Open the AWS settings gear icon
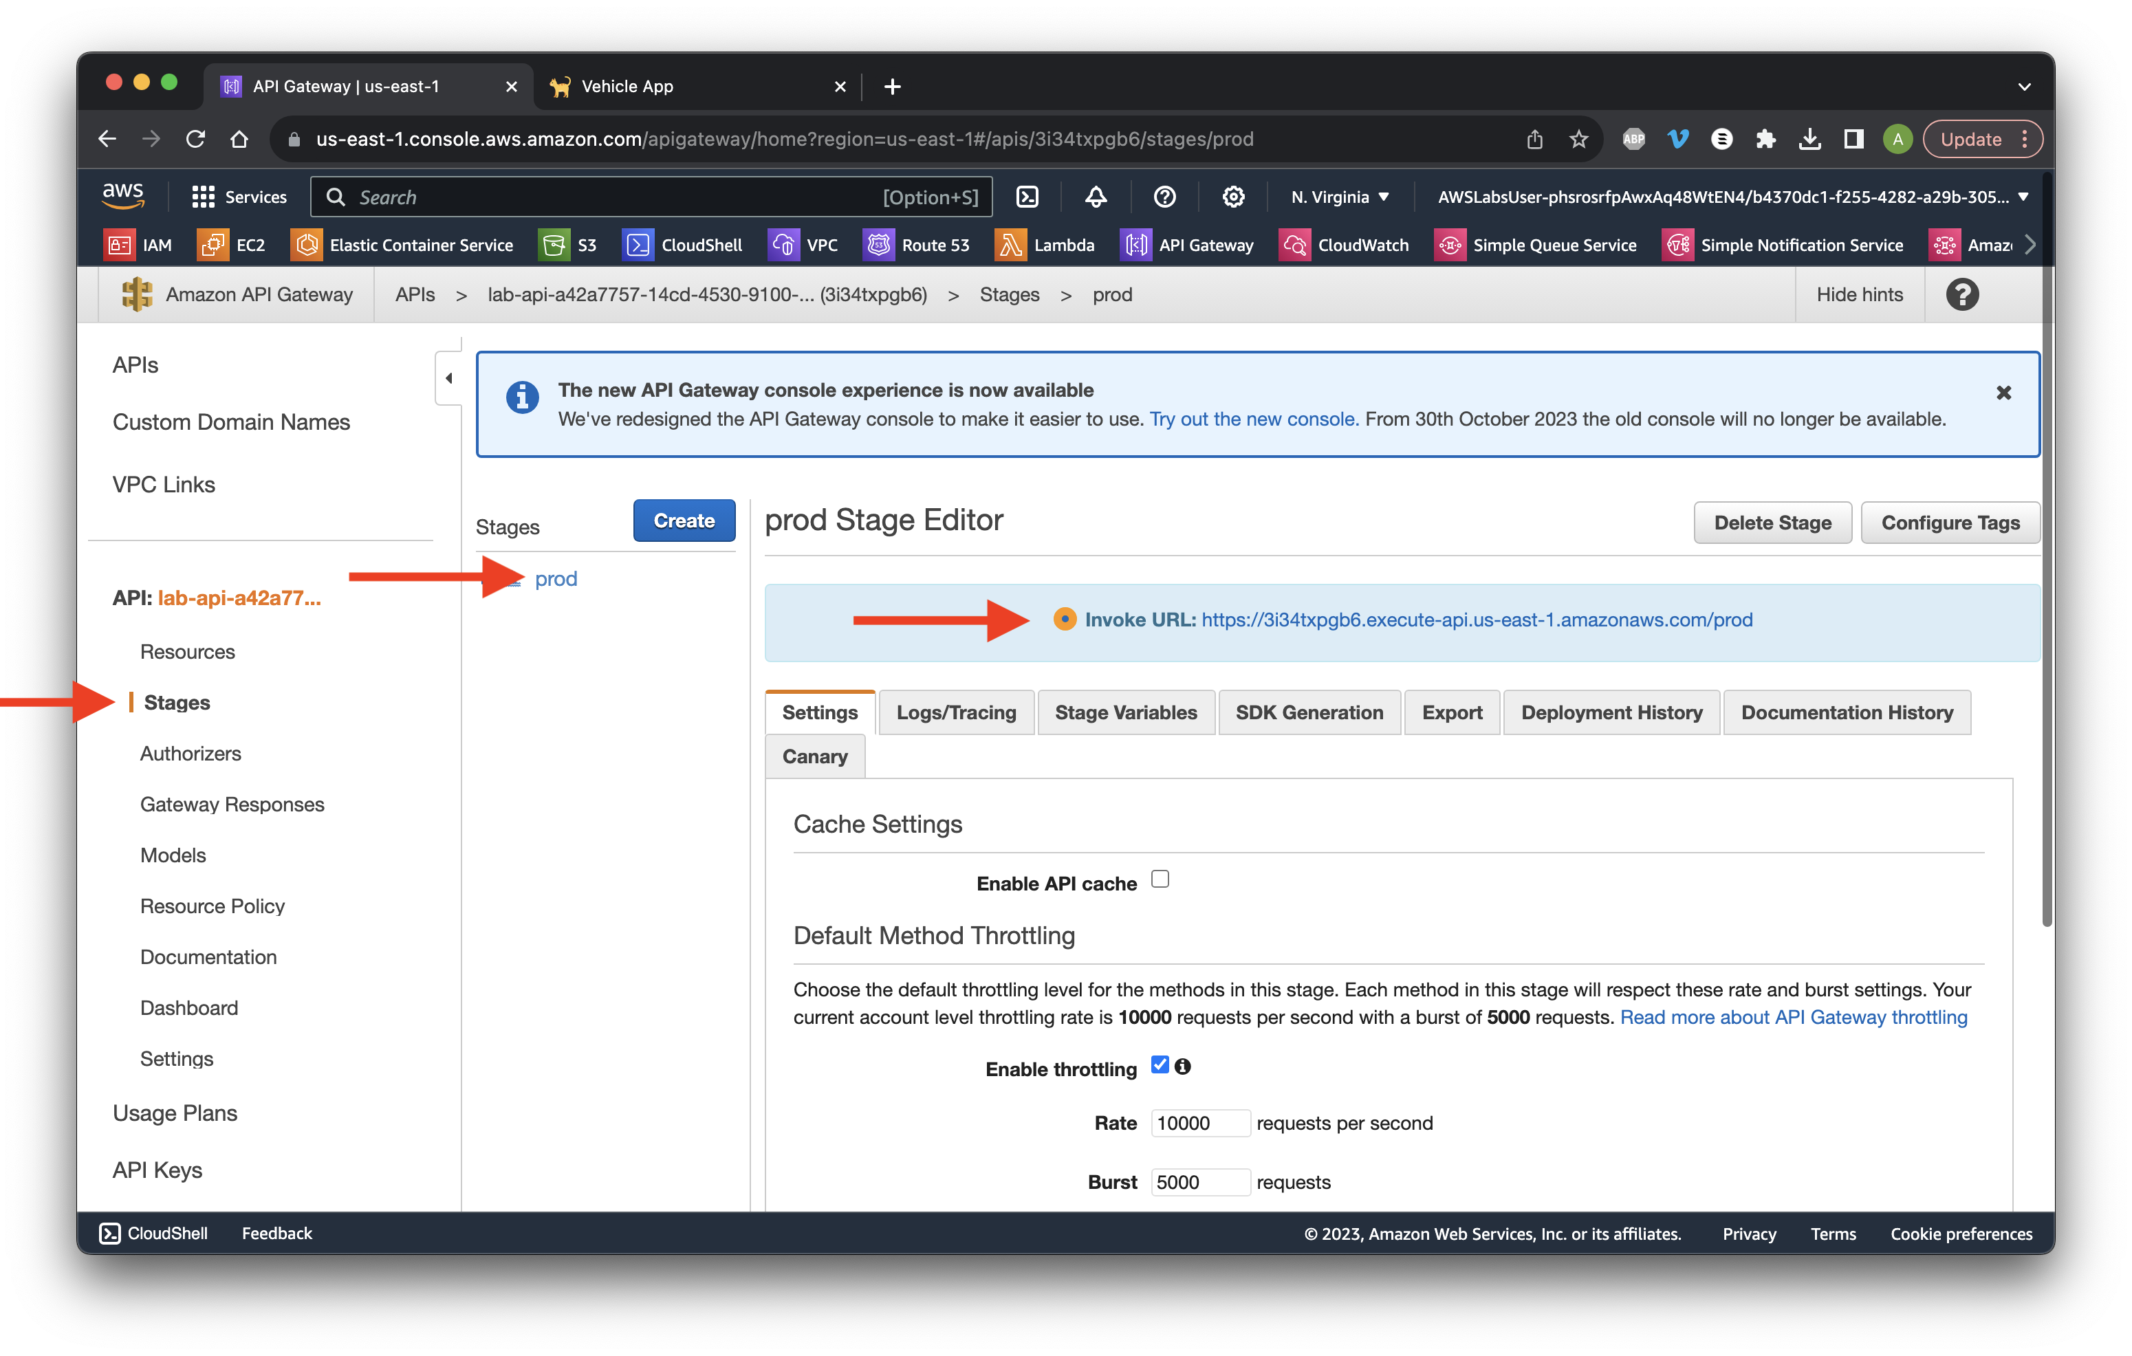The image size is (2132, 1356). coord(1233,197)
